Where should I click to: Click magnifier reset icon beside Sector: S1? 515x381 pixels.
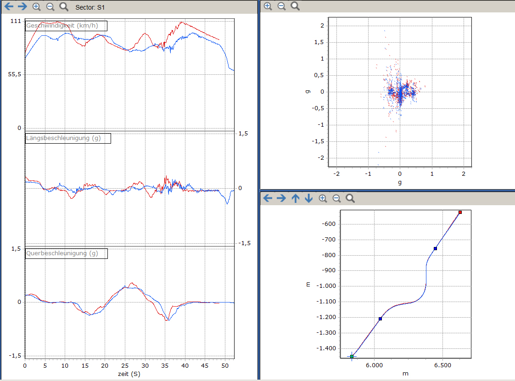[x=64, y=7]
